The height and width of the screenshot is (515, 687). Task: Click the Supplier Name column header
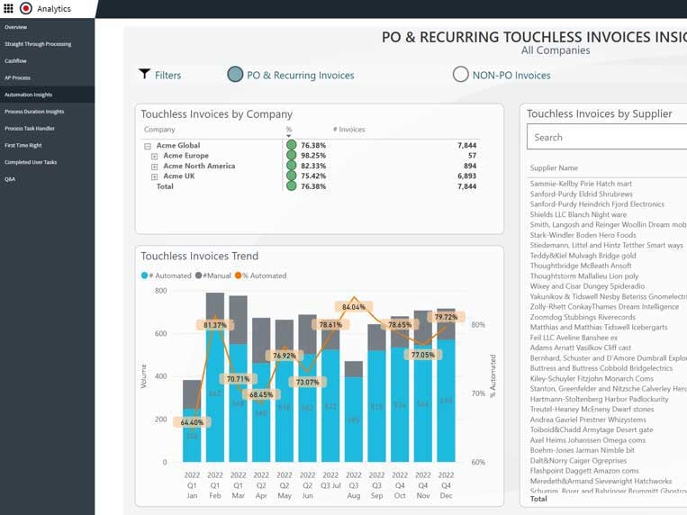(x=554, y=167)
